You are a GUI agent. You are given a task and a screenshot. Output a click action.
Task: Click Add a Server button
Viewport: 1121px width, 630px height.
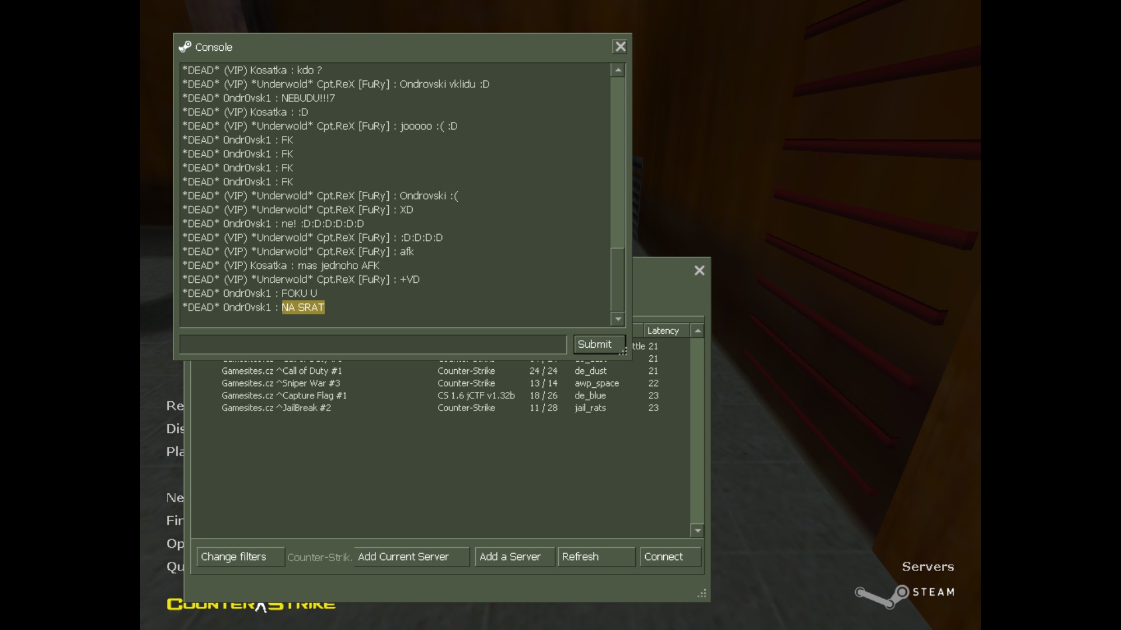(x=514, y=556)
